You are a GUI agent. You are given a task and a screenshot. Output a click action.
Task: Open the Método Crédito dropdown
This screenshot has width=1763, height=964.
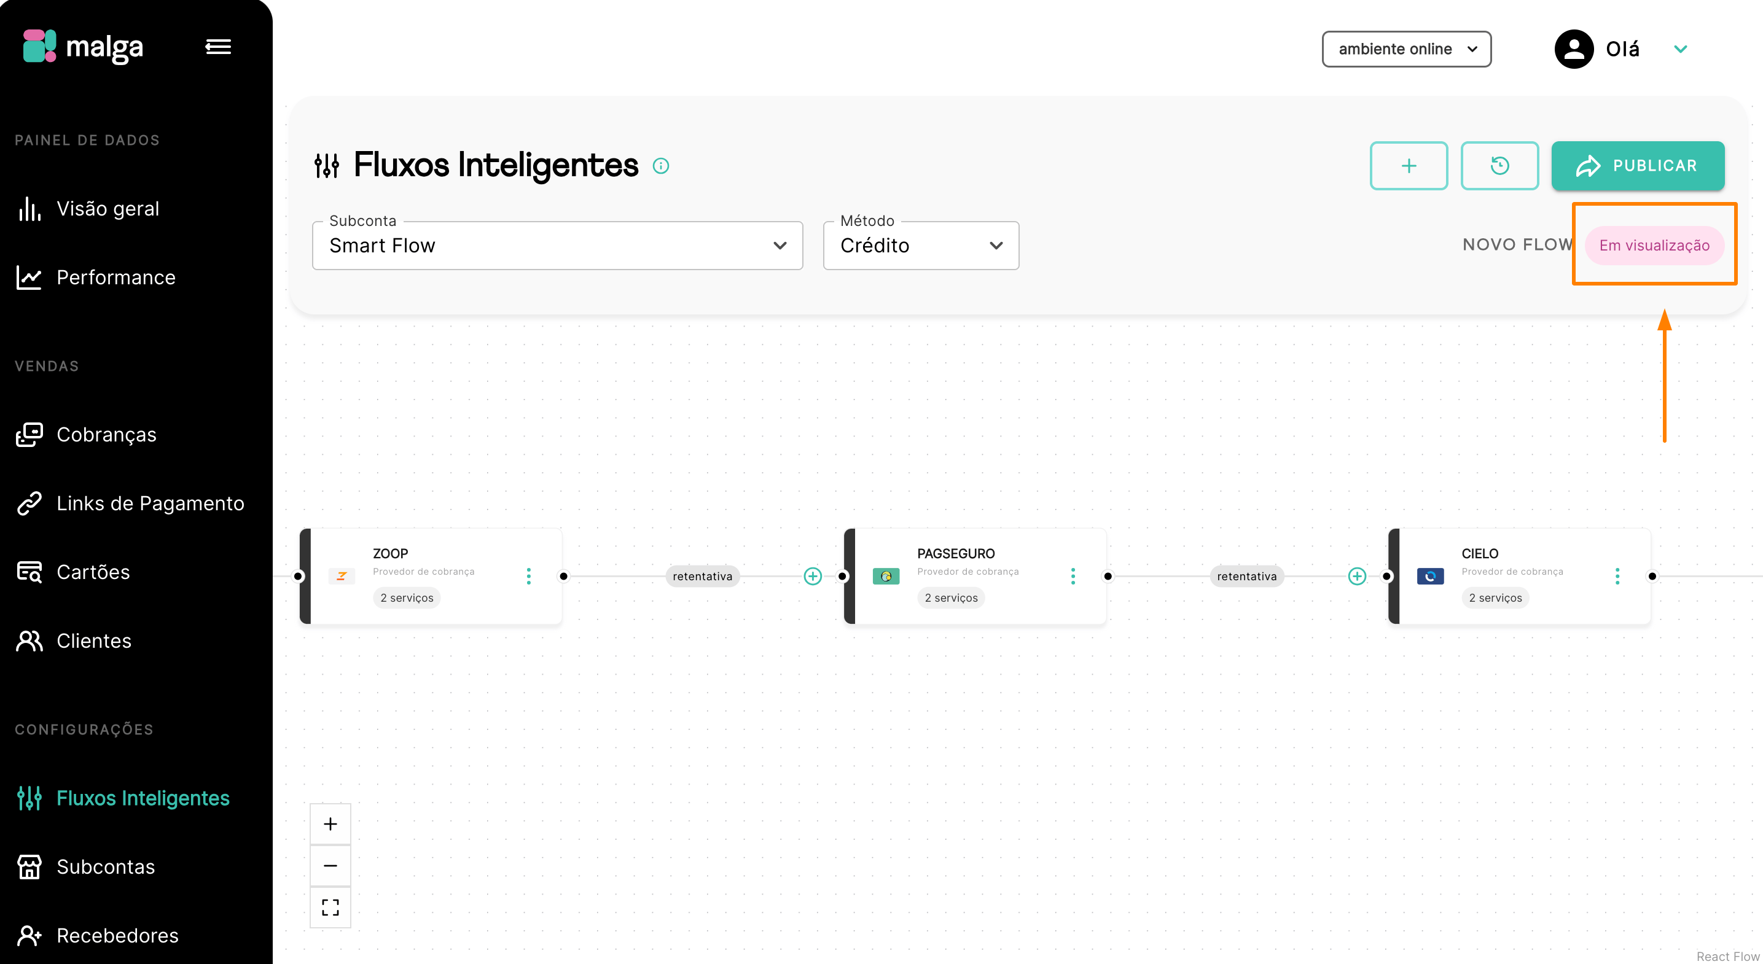point(921,245)
